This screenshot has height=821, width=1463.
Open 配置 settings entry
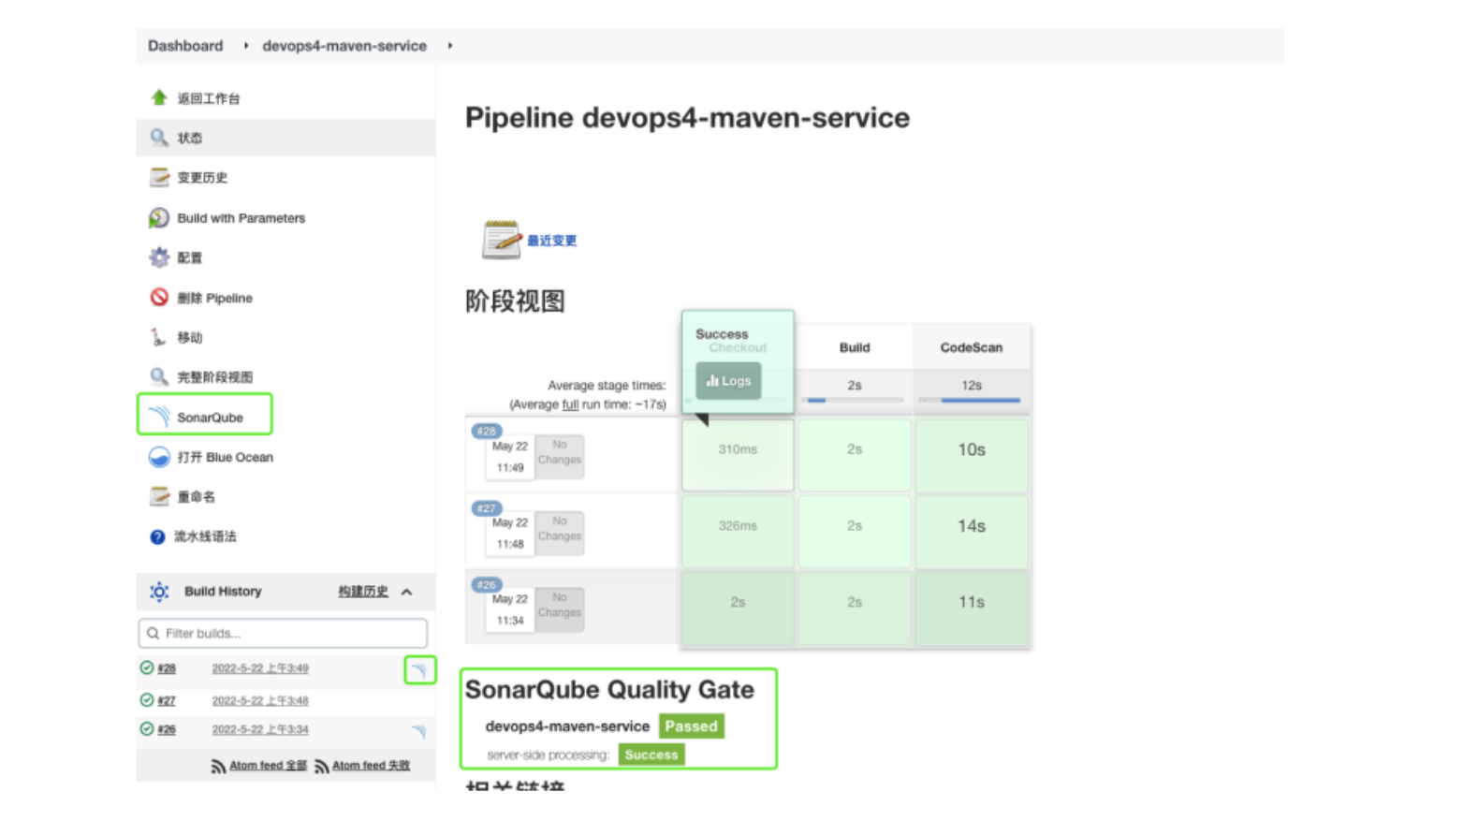tap(190, 257)
